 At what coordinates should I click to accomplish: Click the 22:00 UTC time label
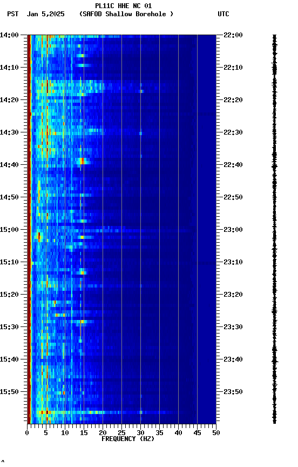click(233, 35)
